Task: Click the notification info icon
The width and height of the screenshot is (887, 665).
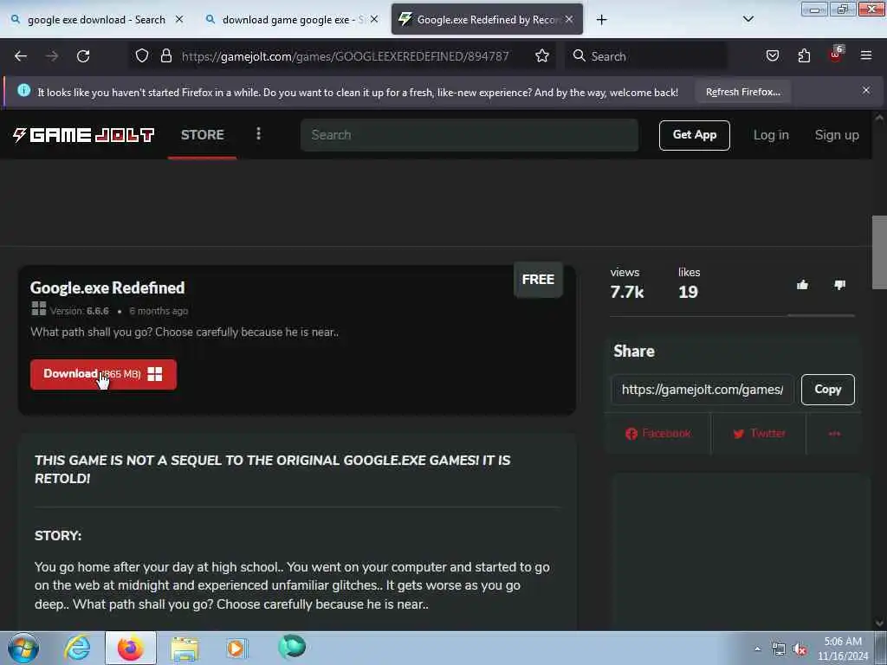Action: pos(23,90)
